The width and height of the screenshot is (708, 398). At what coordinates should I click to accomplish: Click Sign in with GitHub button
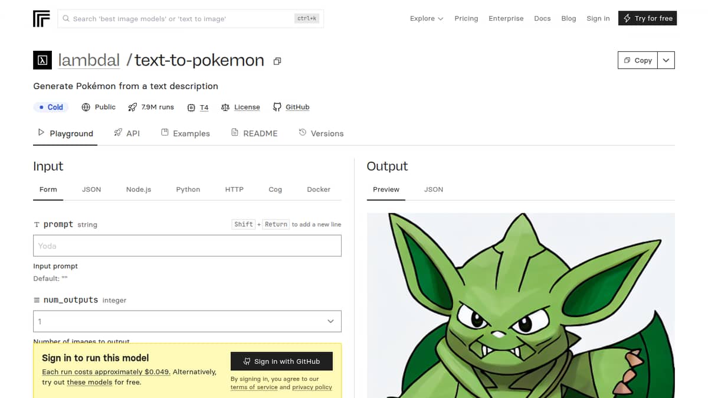pyautogui.click(x=281, y=361)
